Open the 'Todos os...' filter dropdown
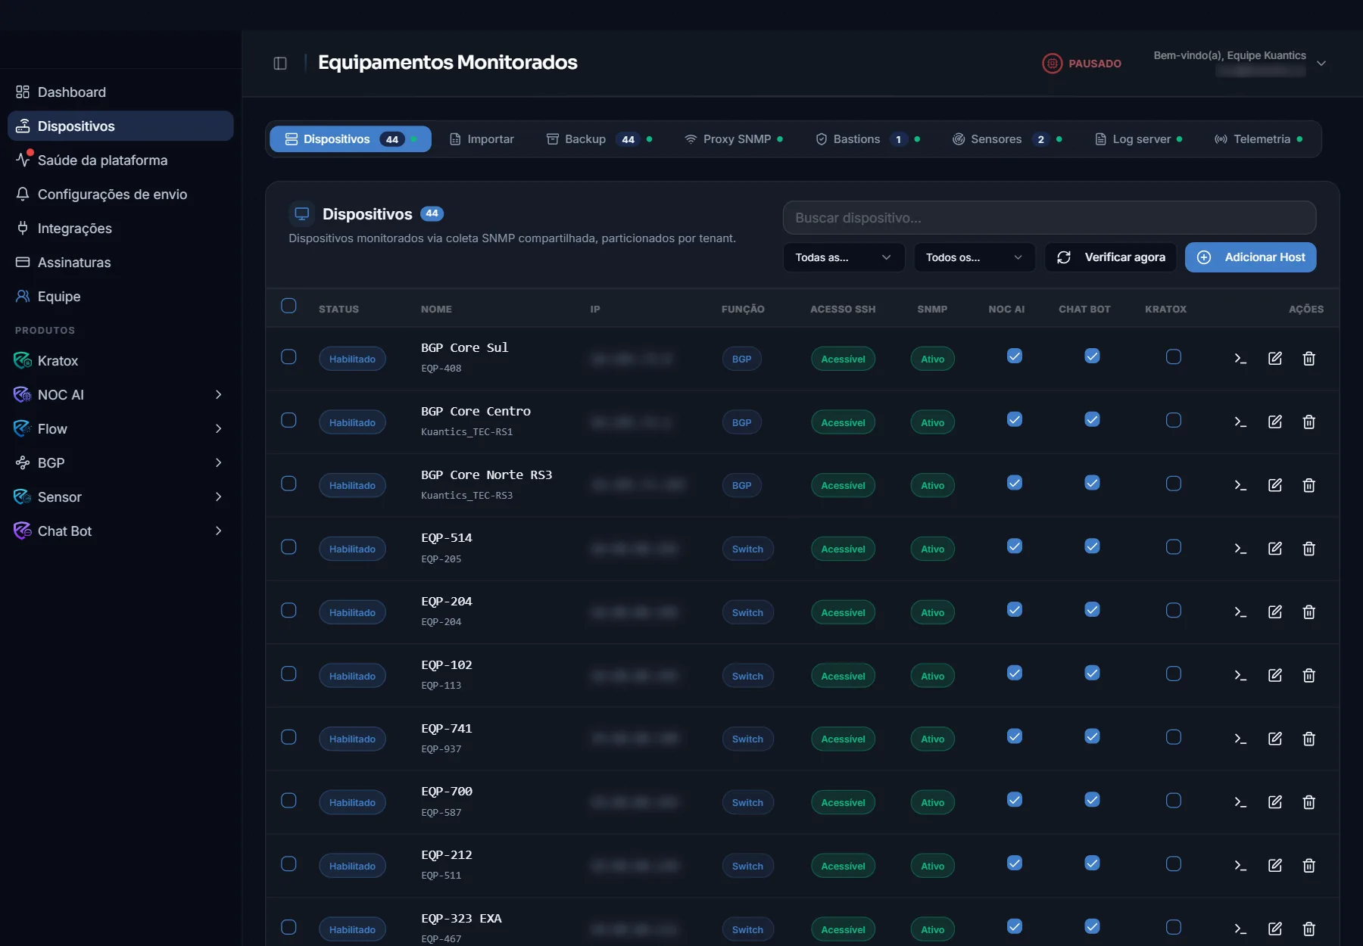The width and height of the screenshot is (1363, 946). pos(974,257)
